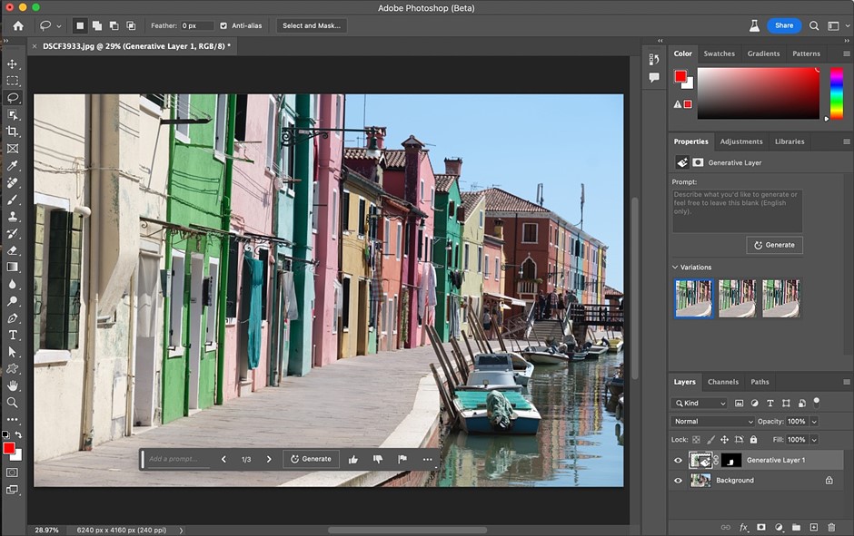Hide Generative Layer 1
Screen dimensions: 854x536
(x=678, y=460)
